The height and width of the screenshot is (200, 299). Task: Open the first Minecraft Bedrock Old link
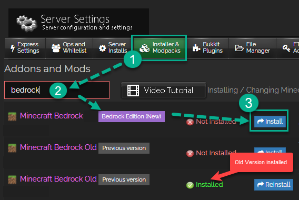pyautogui.click(x=58, y=147)
